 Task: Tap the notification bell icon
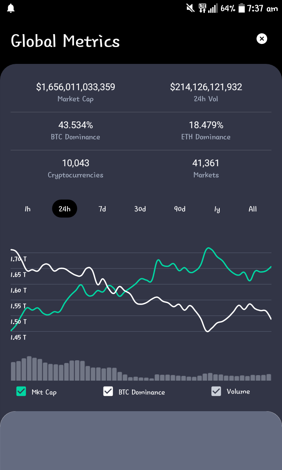pos(11,8)
